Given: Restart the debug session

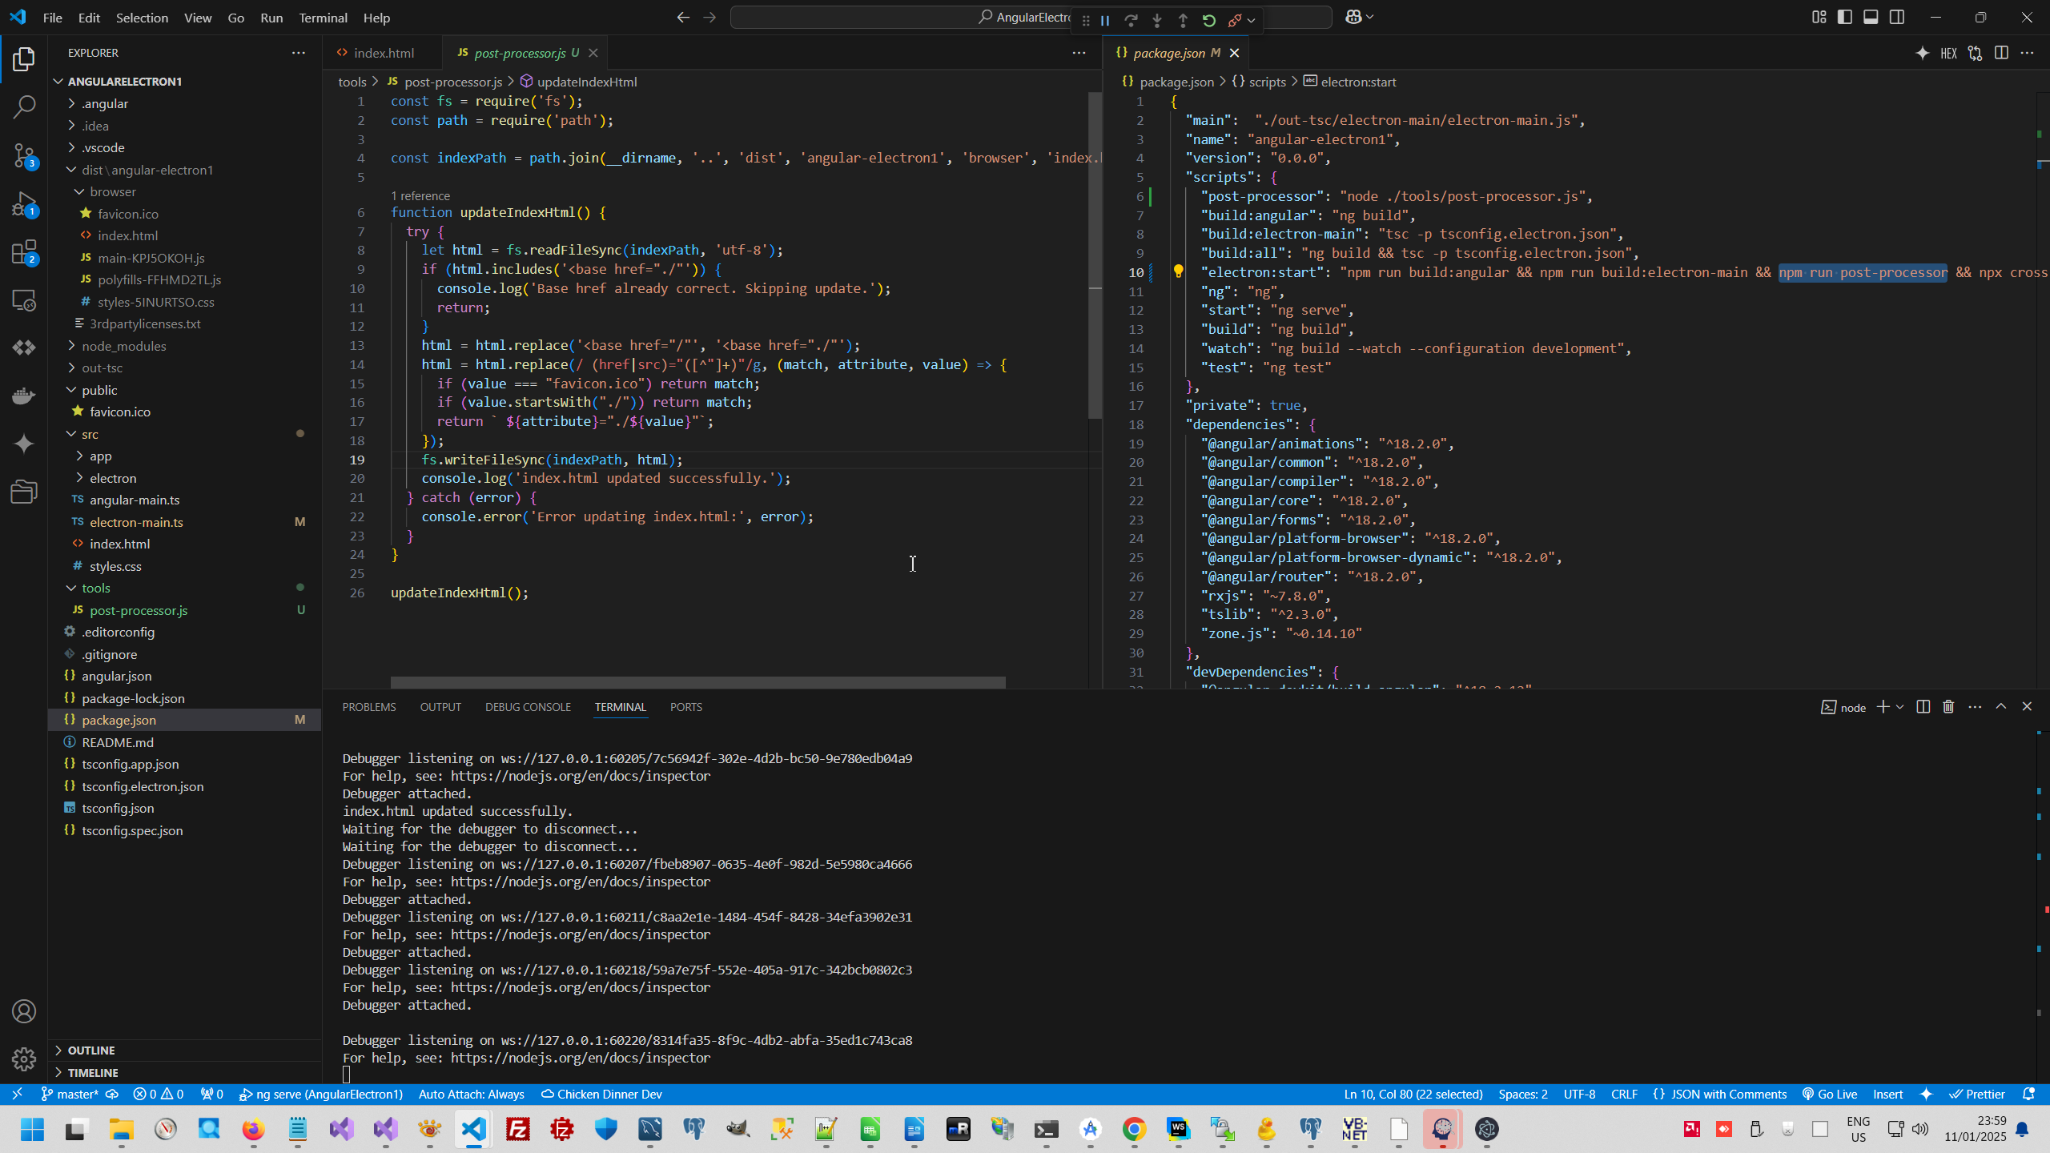Looking at the screenshot, I should (1209, 21).
